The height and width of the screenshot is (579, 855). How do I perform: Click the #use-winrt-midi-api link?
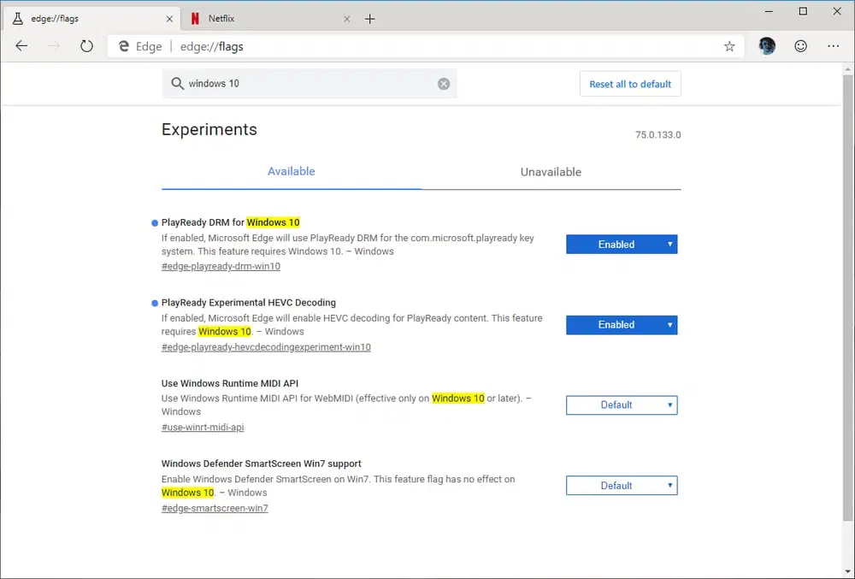pyautogui.click(x=203, y=427)
